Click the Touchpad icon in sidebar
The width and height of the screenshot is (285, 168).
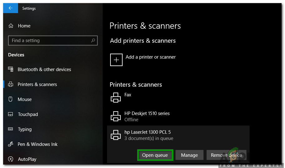11,114
